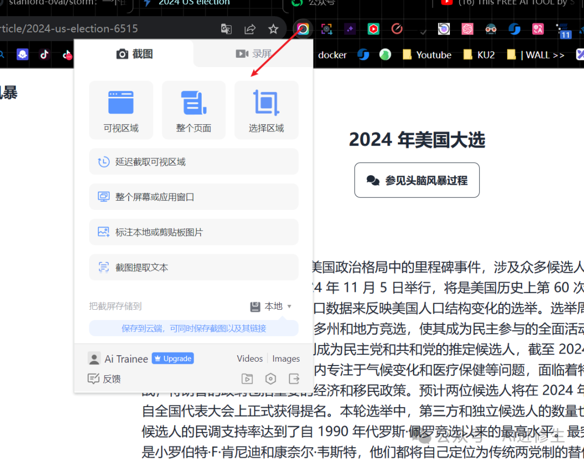Click the green-red play extension icon
The height and width of the screenshot is (459, 584).
[373, 29]
